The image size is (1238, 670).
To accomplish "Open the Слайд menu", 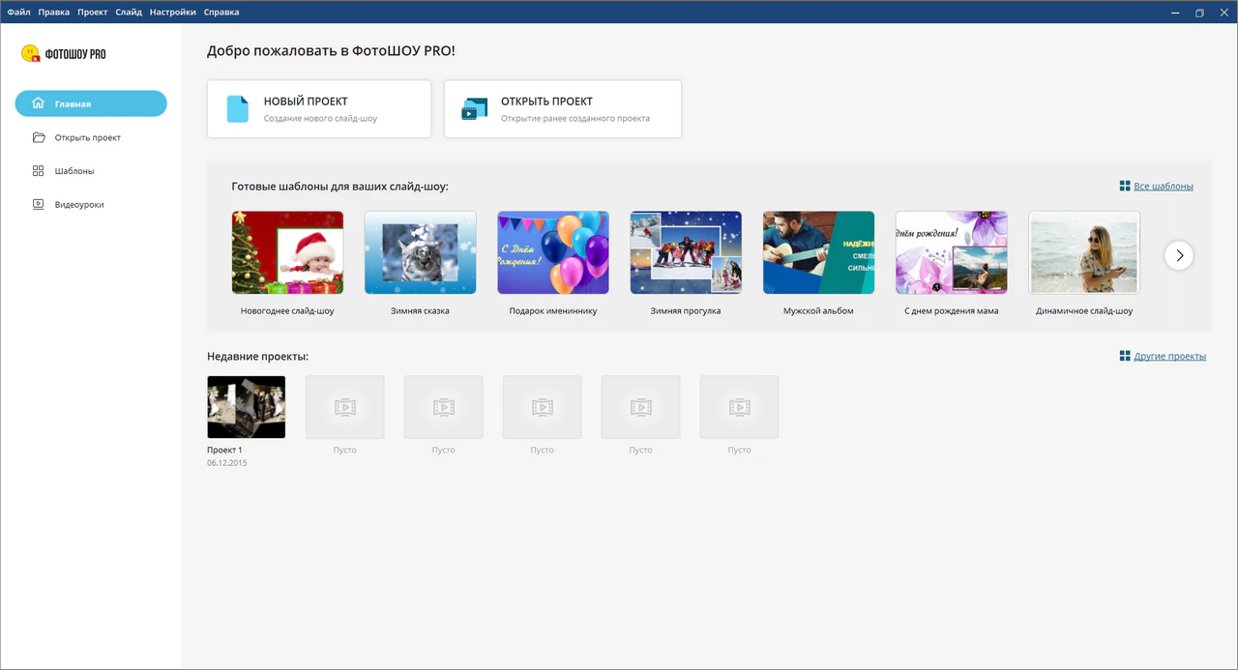I will pyautogui.click(x=129, y=13).
